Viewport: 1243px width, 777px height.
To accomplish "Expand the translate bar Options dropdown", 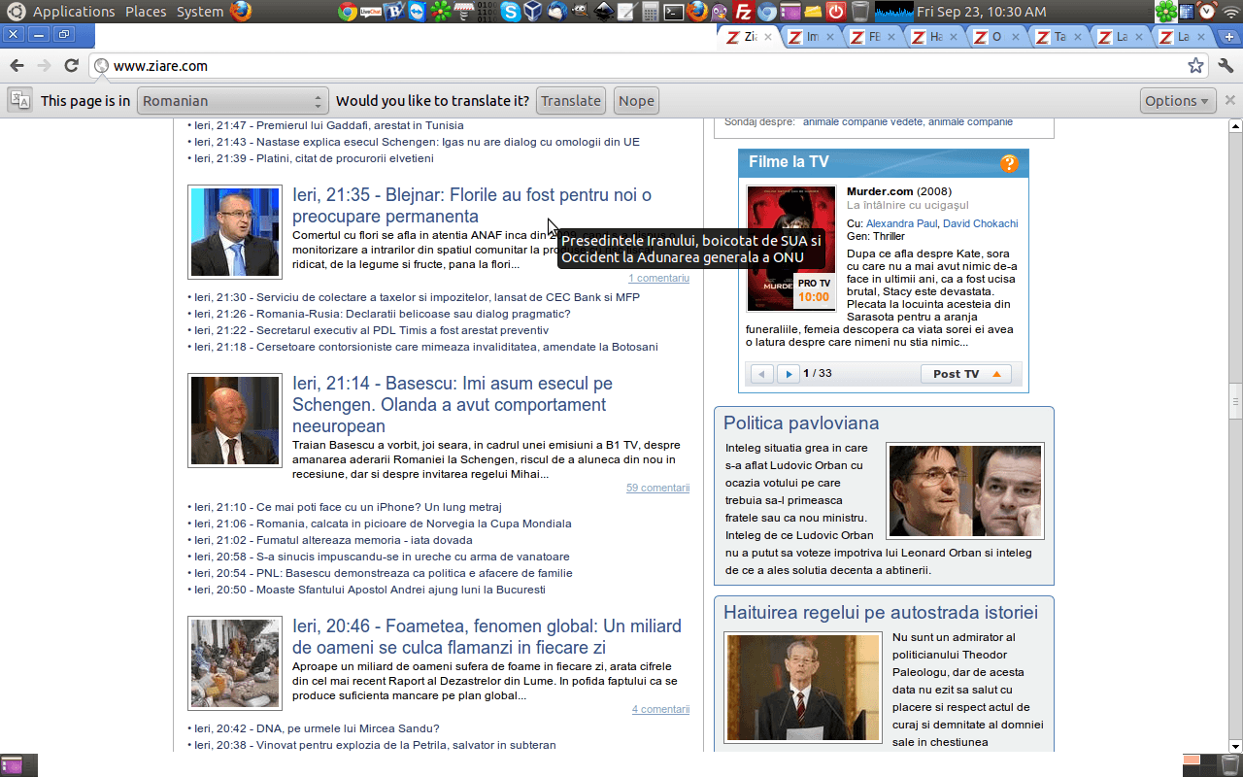I will click(1178, 101).
